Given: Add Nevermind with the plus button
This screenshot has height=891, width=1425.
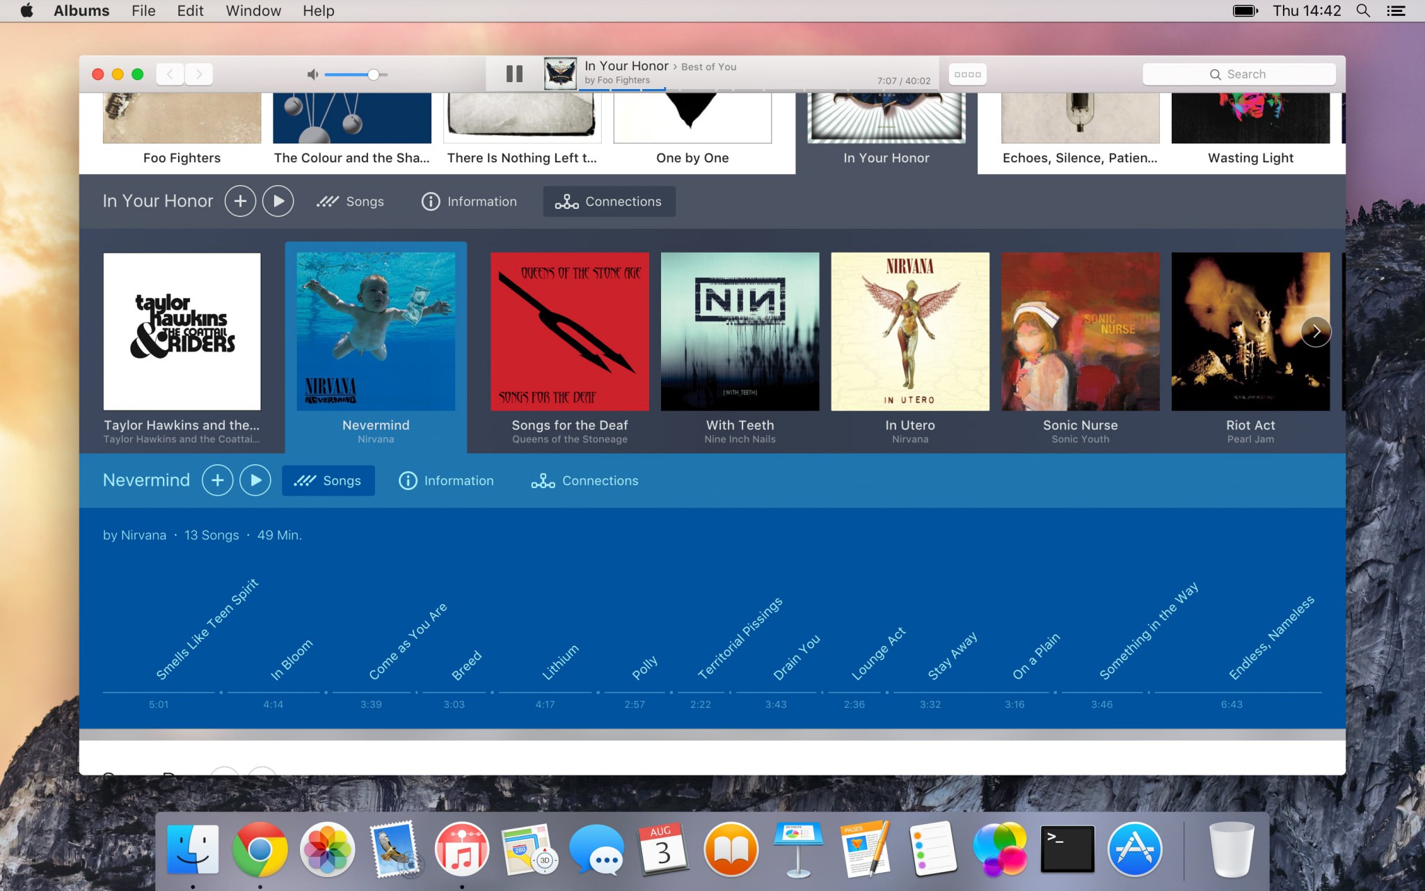Looking at the screenshot, I should tap(217, 480).
